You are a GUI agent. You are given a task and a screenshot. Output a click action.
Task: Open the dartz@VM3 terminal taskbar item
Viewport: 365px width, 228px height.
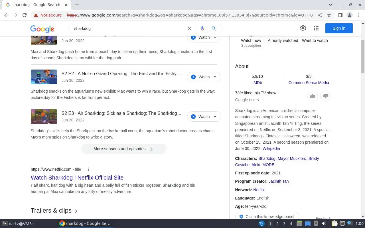click(x=19, y=224)
